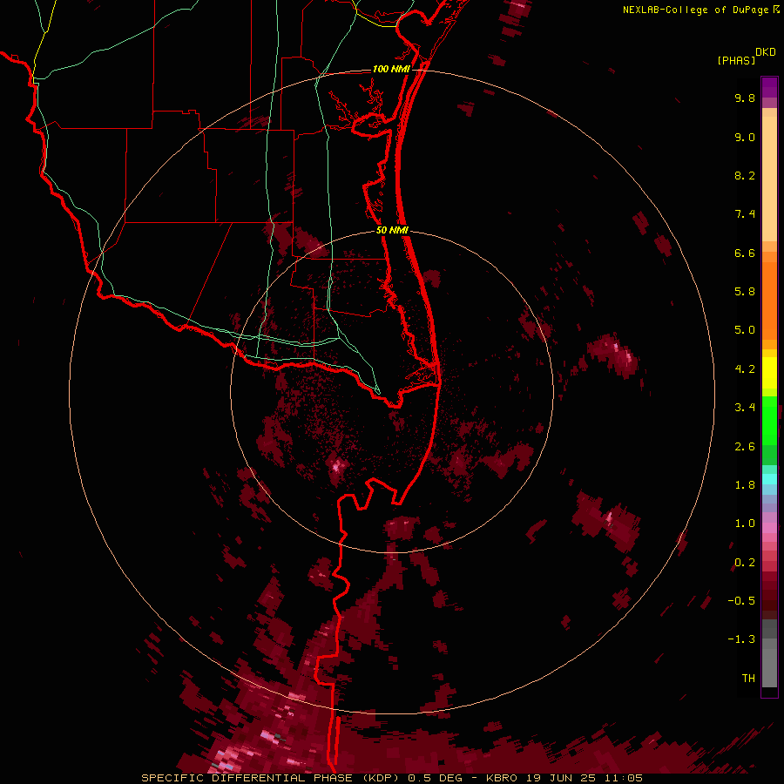Click the cyan band on the color bar
Viewport: 784px width, 784px height.
pyautogui.click(x=769, y=478)
